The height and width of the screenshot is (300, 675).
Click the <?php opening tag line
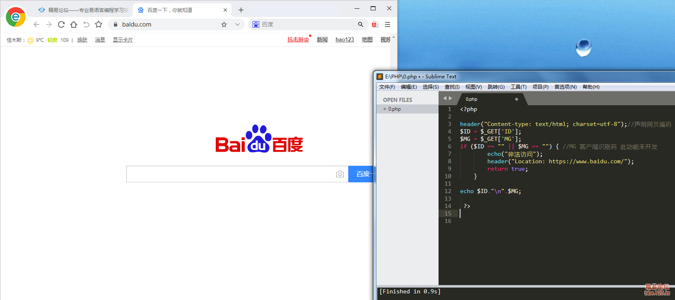pyautogui.click(x=468, y=109)
